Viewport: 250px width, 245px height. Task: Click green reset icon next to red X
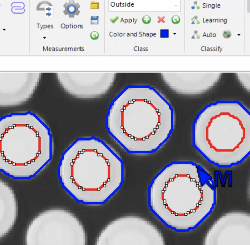point(176,20)
